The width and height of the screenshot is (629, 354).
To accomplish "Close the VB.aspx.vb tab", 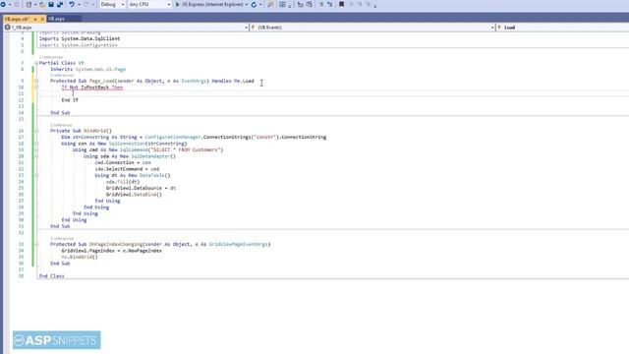I will pyautogui.click(x=42, y=19).
